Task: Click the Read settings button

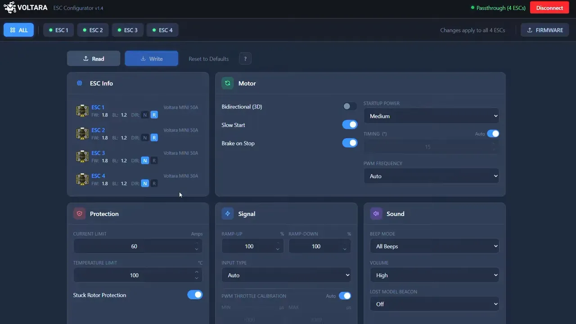Action: [x=94, y=58]
